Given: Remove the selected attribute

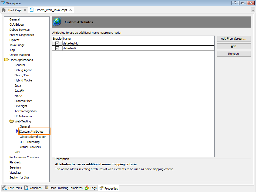Looking at the screenshot, I should point(234,54).
